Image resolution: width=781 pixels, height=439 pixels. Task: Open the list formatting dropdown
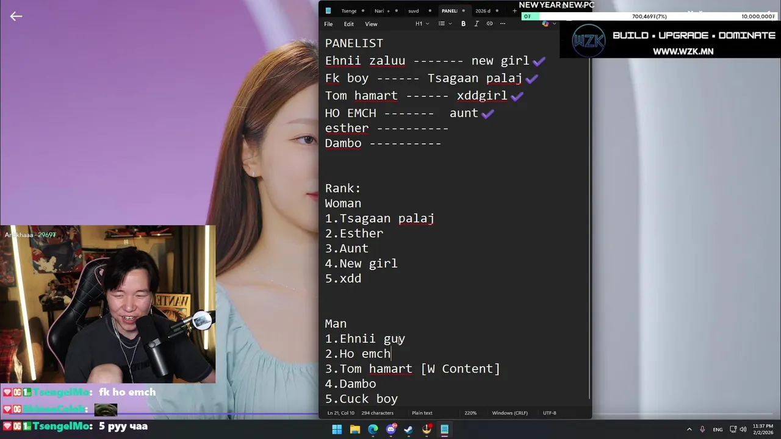(x=445, y=24)
